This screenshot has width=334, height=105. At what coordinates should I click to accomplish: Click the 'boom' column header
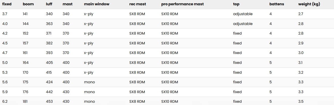(x=28, y=4)
